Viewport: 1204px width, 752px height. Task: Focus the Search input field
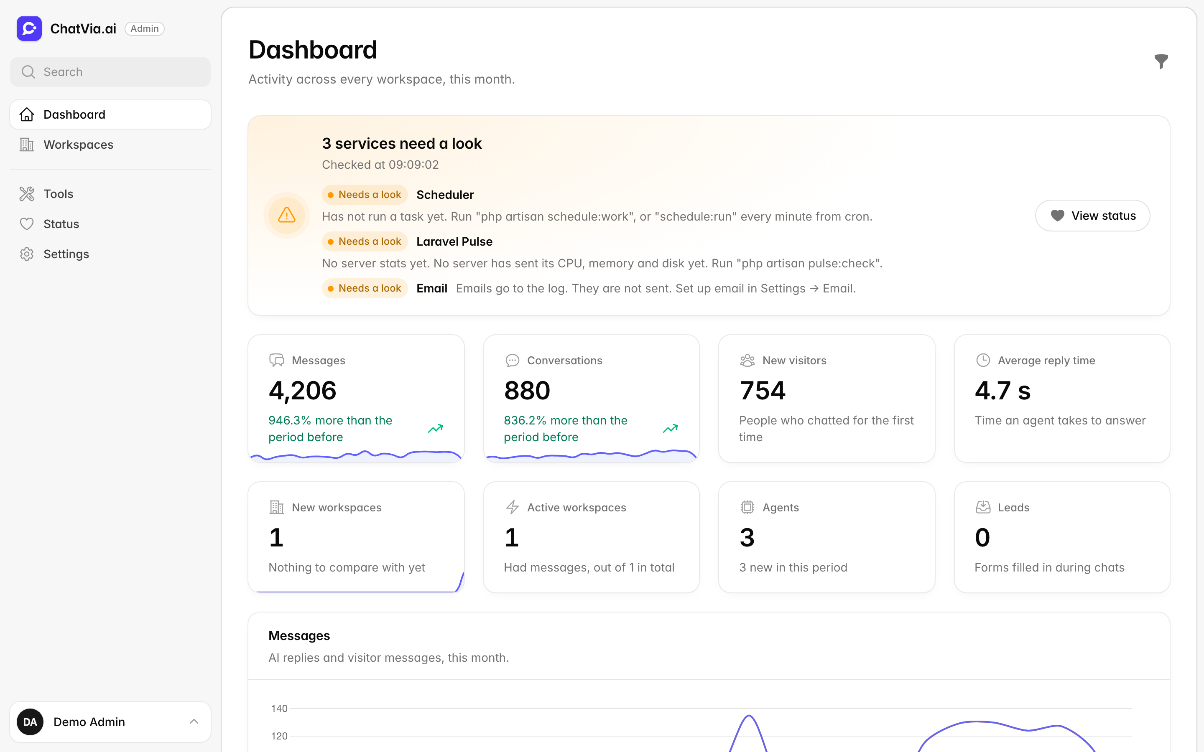pos(110,71)
